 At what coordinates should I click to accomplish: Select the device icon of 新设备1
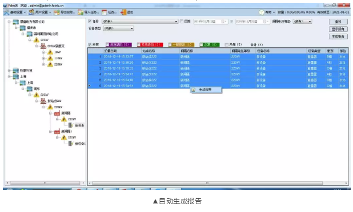(71, 143)
